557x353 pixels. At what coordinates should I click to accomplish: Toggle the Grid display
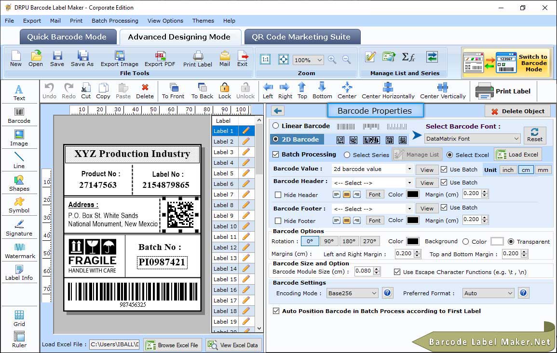(19, 319)
